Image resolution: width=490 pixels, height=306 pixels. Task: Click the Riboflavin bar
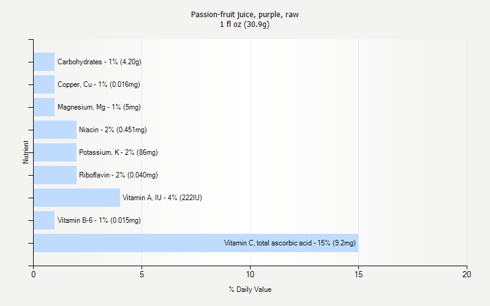tap(55, 175)
